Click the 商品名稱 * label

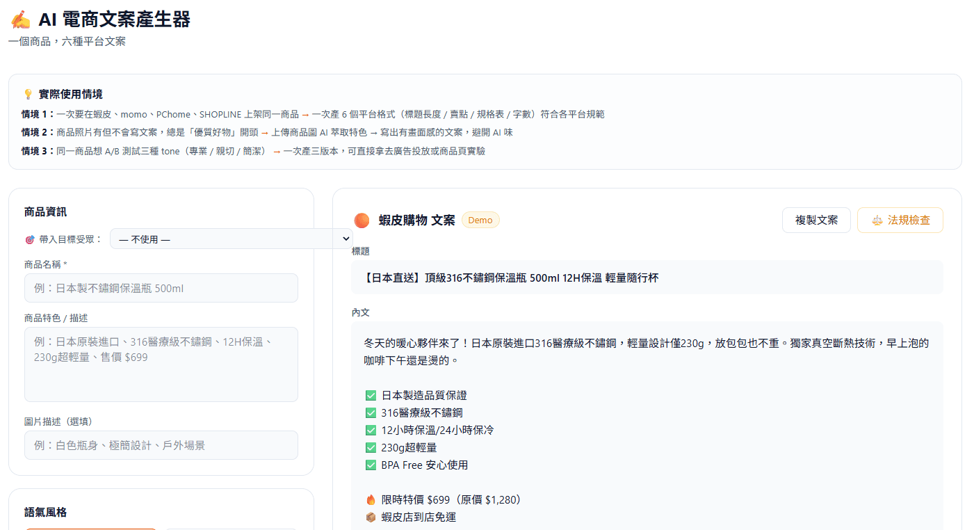point(46,264)
